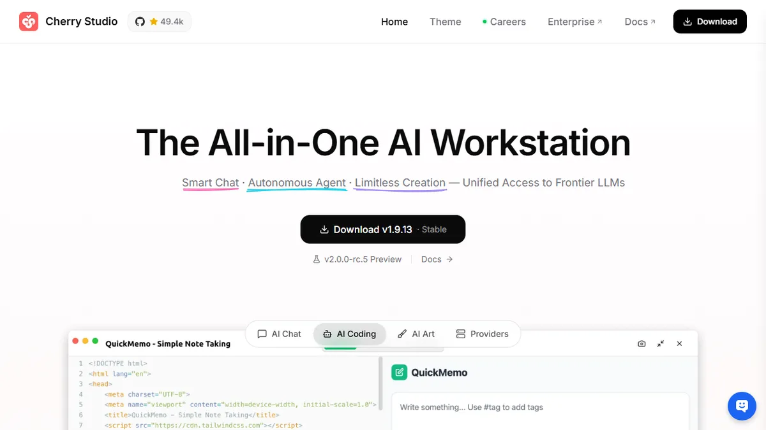Switch to the AI Chat tab
766x430 pixels.
pyautogui.click(x=279, y=334)
